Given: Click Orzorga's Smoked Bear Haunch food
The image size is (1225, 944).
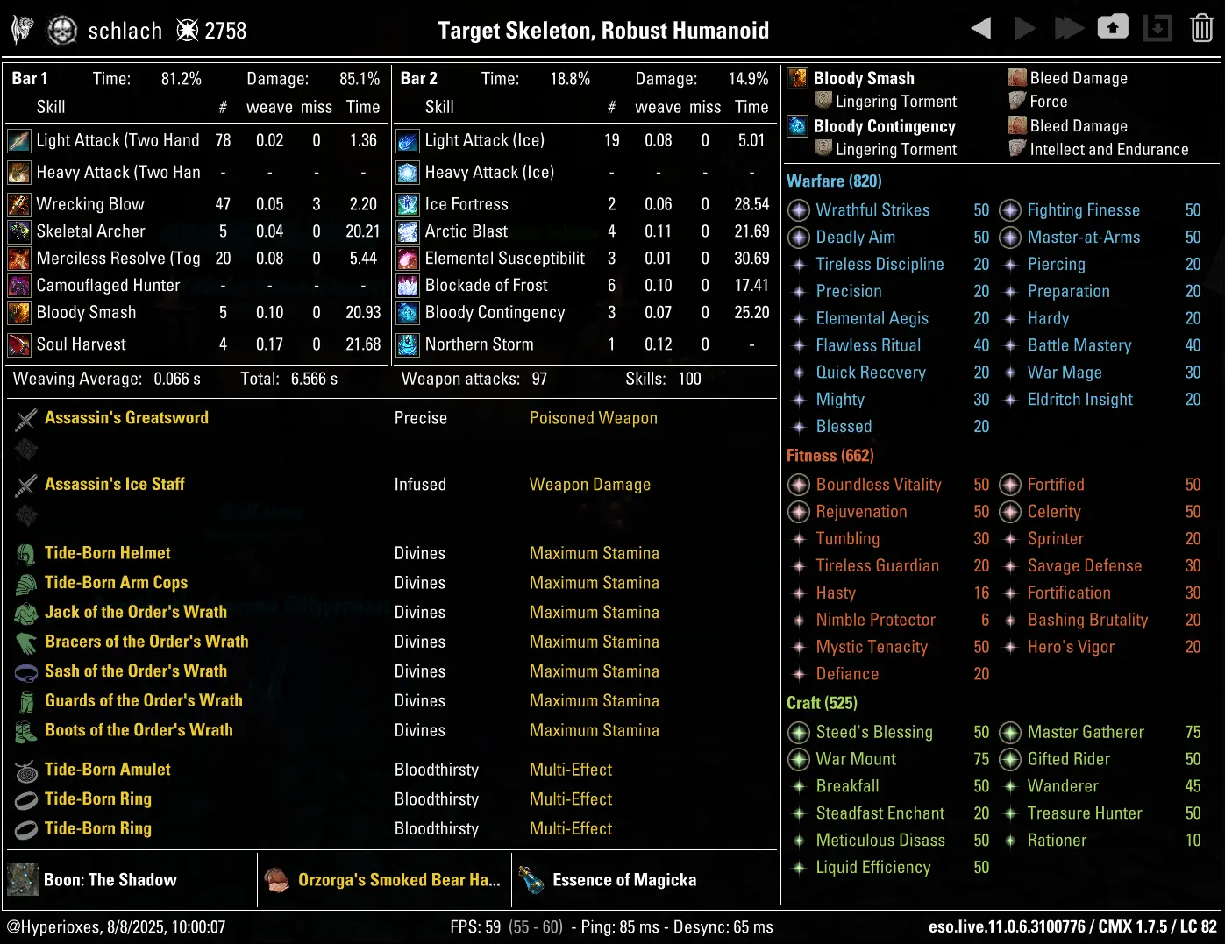Looking at the screenshot, I should point(398,880).
